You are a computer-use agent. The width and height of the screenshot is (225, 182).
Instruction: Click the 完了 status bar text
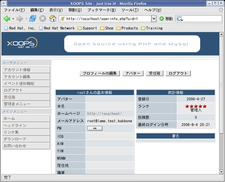point(7,177)
